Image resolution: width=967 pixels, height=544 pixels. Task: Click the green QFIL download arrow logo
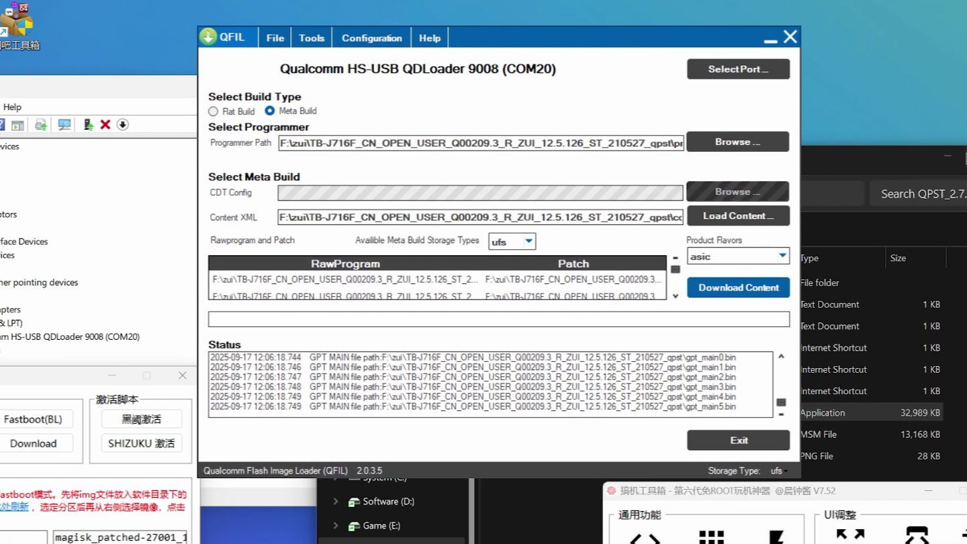click(208, 37)
